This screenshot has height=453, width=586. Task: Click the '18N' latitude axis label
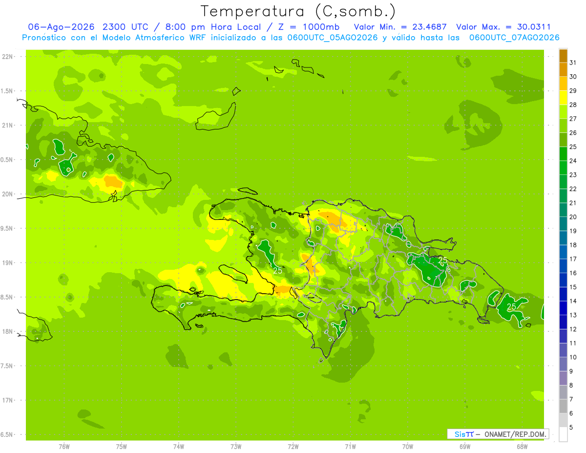point(7,331)
